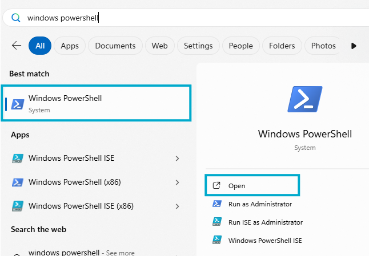Expand Windows PowerShell ISE (x86) chevron

click(177, 206)
